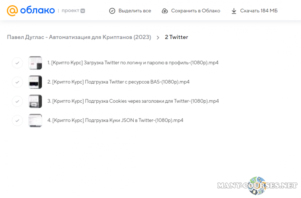Select checkbox for video 4 Куки JSON
Viewport: 301px width, 198px height.
click(17, 120)
